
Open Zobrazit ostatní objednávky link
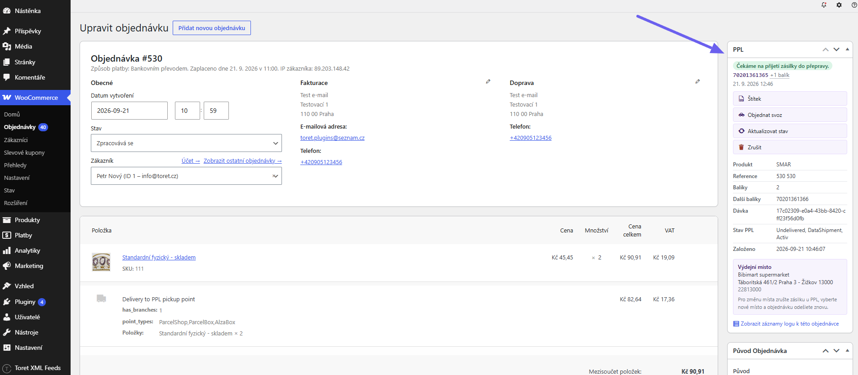pyautogui.click(x=242, y=161)
